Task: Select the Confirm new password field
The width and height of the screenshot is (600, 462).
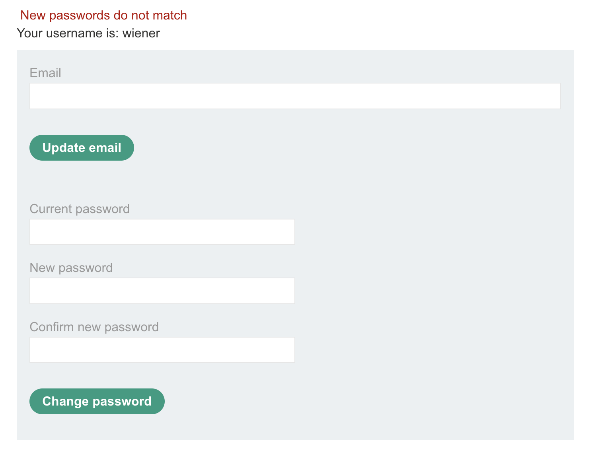Action: click(162, 350)
